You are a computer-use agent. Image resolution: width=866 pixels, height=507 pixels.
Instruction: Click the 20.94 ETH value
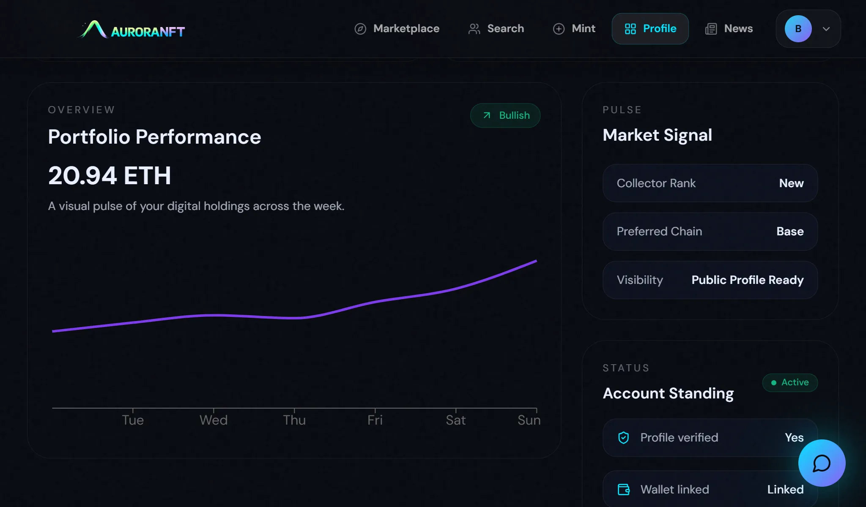(110, 176)
